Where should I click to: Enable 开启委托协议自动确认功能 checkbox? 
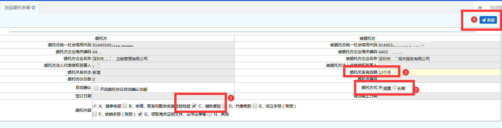(96, 89)
